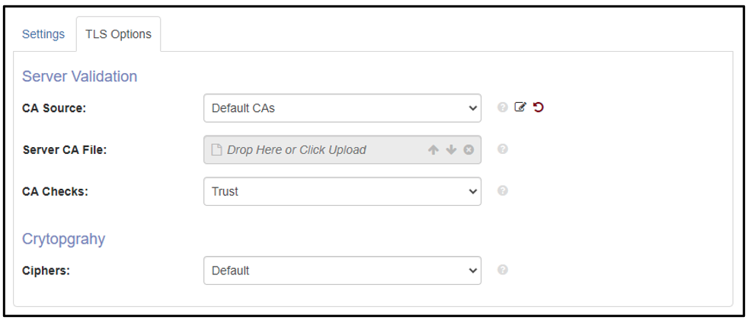
Task: Click the Crytopgrahy section heading
Action: (x=63, y=238)
